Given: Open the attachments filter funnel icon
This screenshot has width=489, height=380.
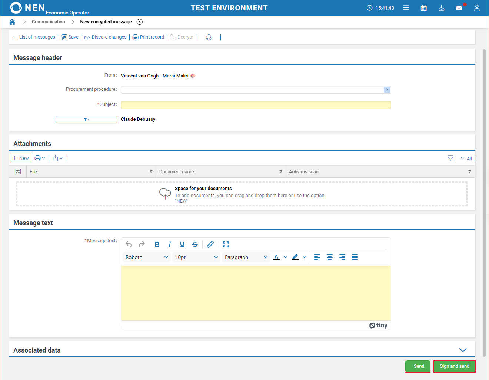Looking at the screenshot, I should click(450, 158).
